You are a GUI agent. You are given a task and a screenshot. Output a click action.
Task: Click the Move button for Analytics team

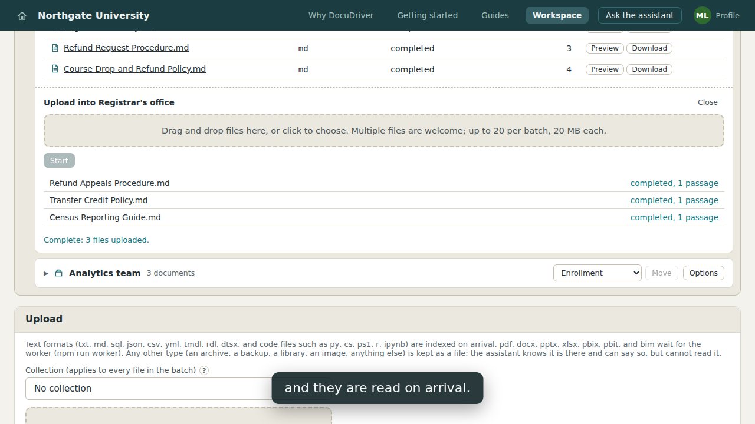661,273
